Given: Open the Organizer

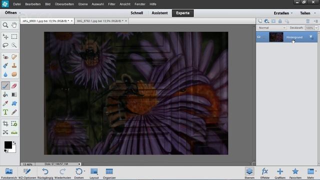Looking at the screenshot, I should click(109, 173).
